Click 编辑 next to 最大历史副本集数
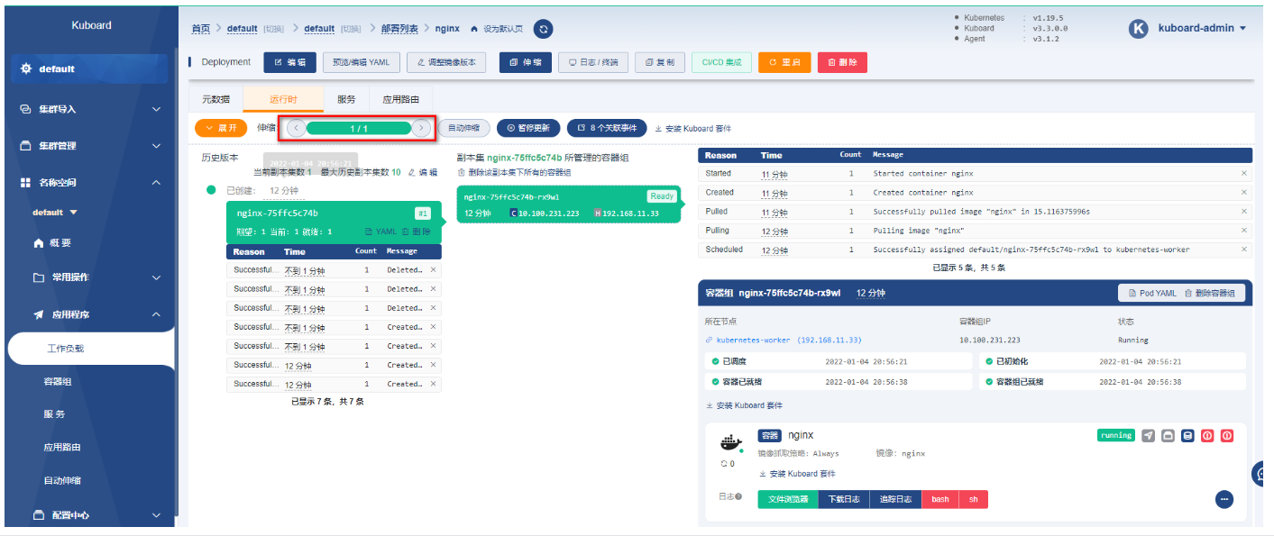Viewport: 1274px width, 536px height. coord(422,172)
